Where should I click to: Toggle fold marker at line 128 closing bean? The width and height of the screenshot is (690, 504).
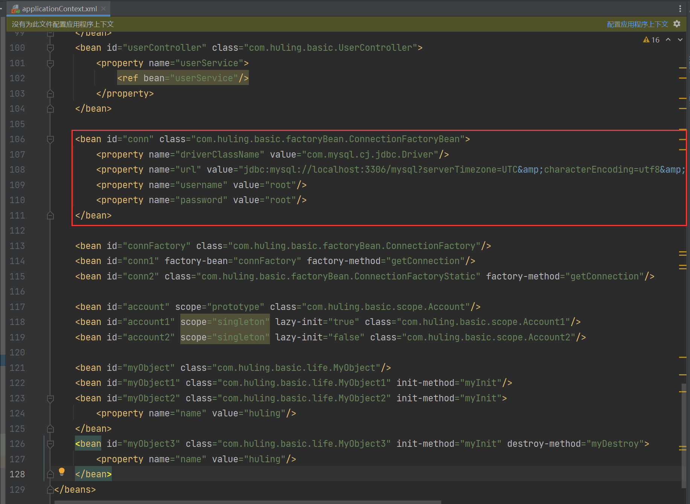pos(50,474)
